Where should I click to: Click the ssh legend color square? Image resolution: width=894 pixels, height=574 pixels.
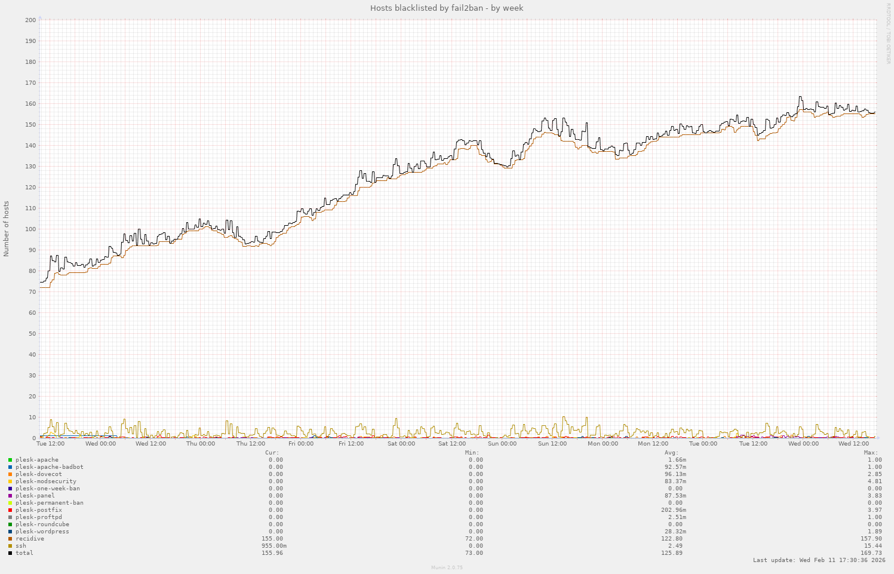pos(10,546)
